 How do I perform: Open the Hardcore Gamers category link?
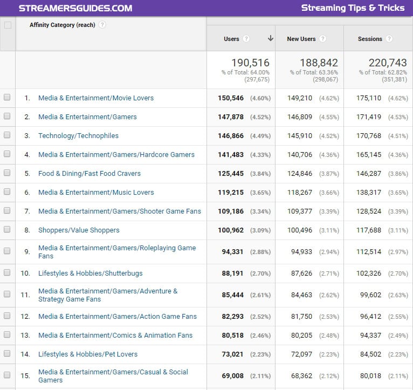pyautogui.click(x=116, y=155)
